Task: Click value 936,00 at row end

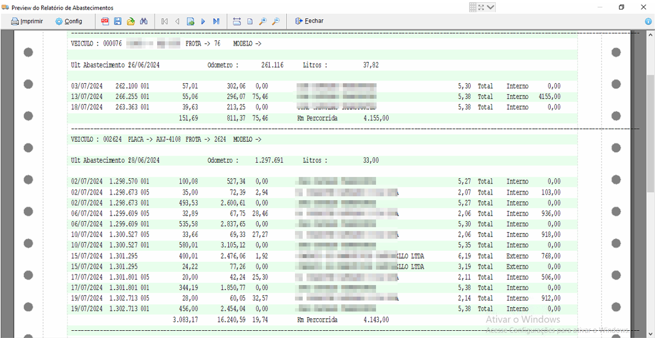Action: tap(551, 213)
